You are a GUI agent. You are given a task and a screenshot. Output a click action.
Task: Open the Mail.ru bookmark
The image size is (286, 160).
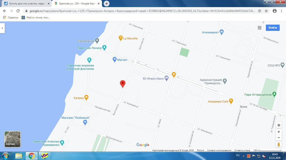coord(35,17)
